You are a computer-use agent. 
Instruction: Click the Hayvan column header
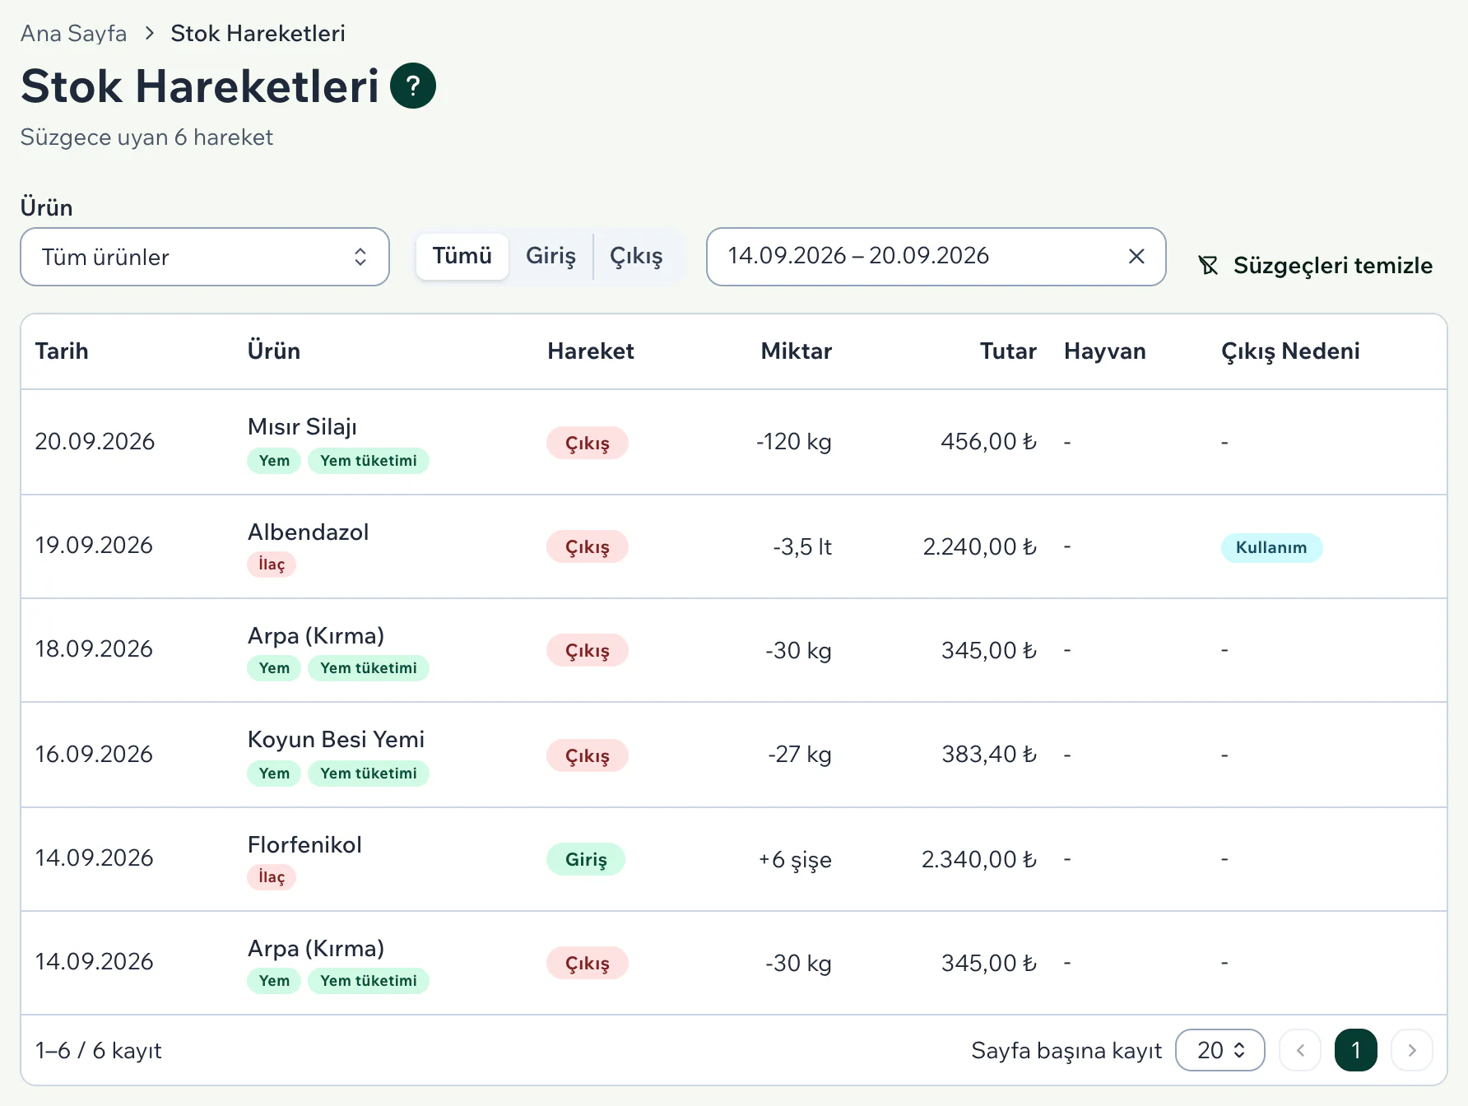click(x=1105, y=351)
